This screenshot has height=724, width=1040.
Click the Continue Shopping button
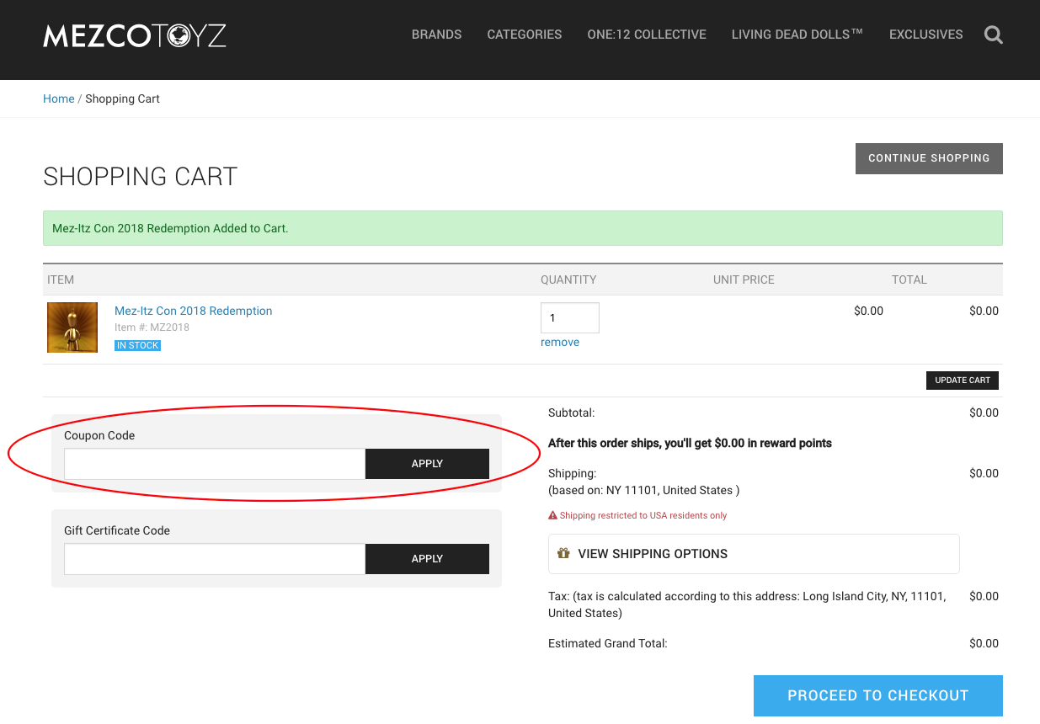click(x=929, y=158)
